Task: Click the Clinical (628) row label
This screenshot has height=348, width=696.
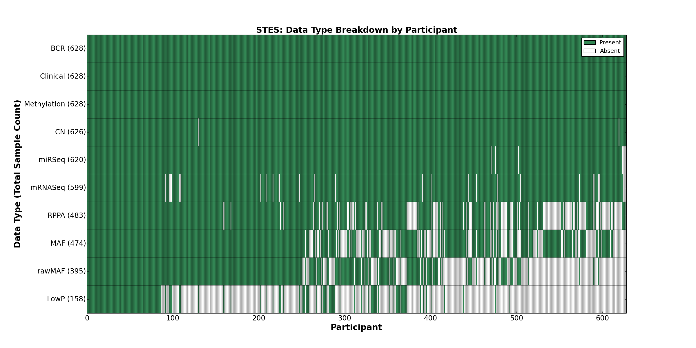Action: pyautogui.click(x=63, y=76)
